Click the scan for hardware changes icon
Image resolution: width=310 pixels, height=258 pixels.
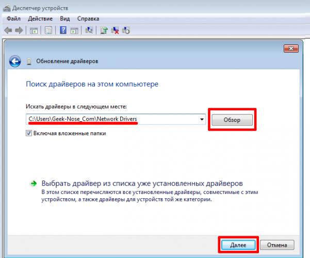point(89,30)
